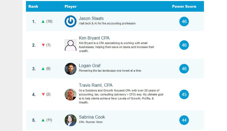The width and height of the screenshot is (227, 131).
Task: Select the Logan Graf name link
Action: [x=90, y=65]
